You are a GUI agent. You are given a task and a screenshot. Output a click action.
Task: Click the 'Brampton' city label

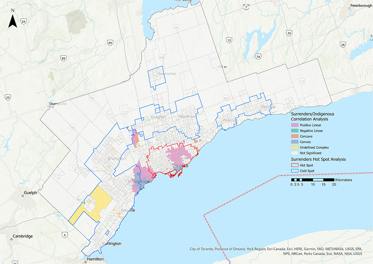(x=117, y=159)
